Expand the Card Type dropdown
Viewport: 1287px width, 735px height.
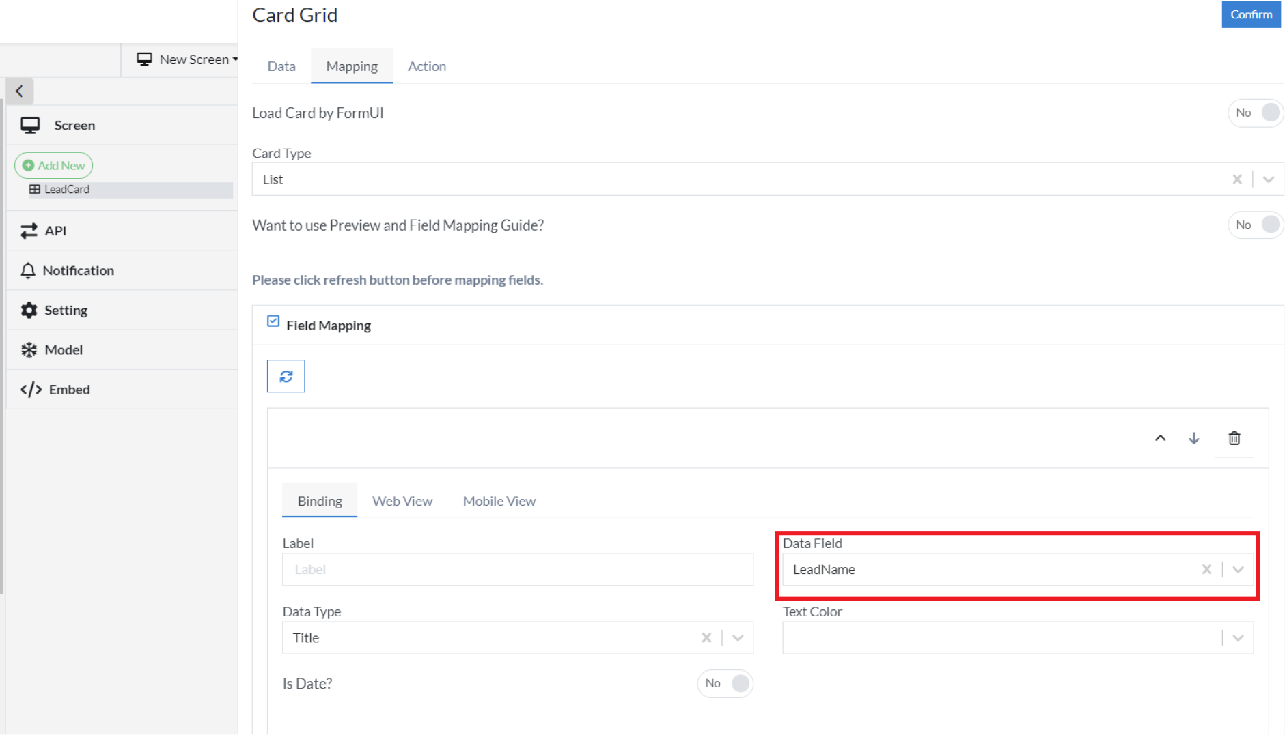[1268, 179]
